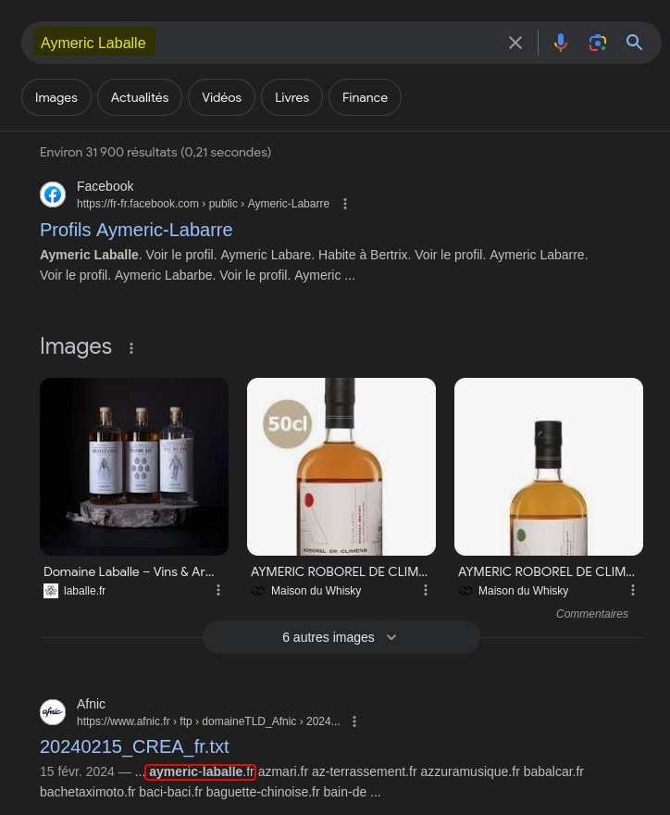Open three-dot menu for the laballe.fr image
This screenshot has height=815, width=670.
218,590
